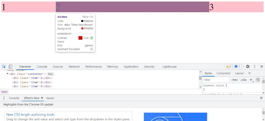The width and height of the screenshot is (265, 121).
Task: Open New CSS length authoring tools link
Action: 31,115
